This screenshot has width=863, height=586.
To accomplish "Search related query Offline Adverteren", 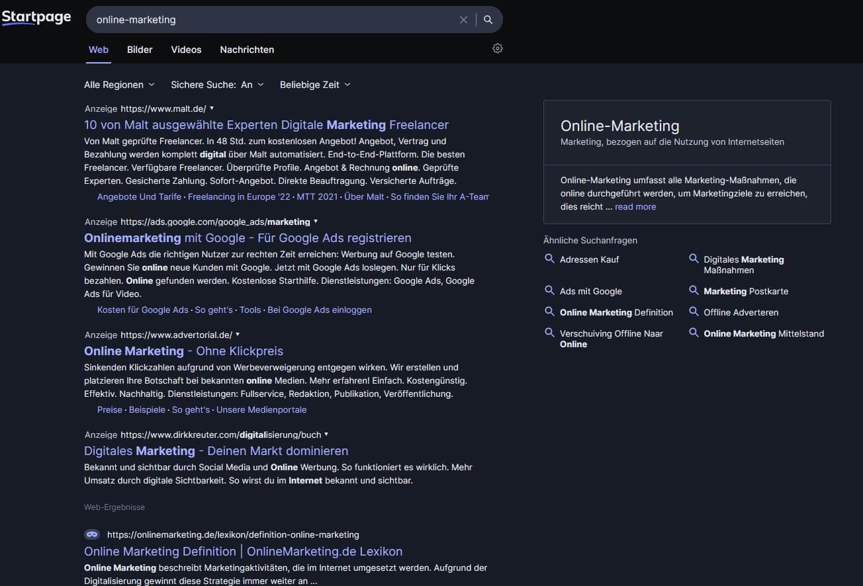I will (741, 312).
